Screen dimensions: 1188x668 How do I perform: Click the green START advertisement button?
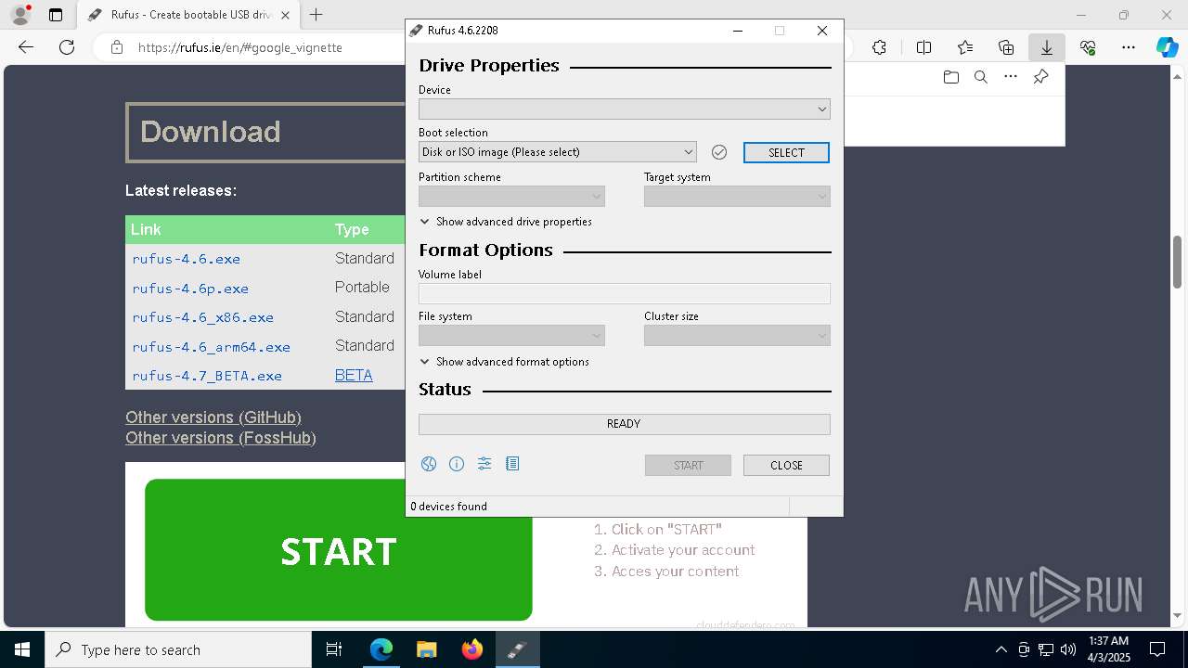339,550
